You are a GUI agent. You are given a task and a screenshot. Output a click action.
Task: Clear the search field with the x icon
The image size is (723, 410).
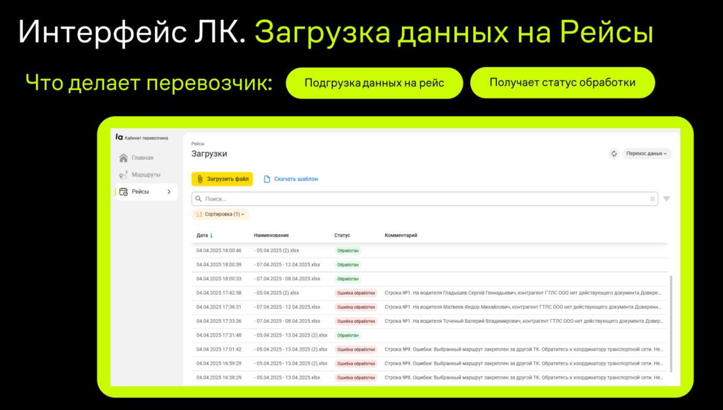point(652,199)
